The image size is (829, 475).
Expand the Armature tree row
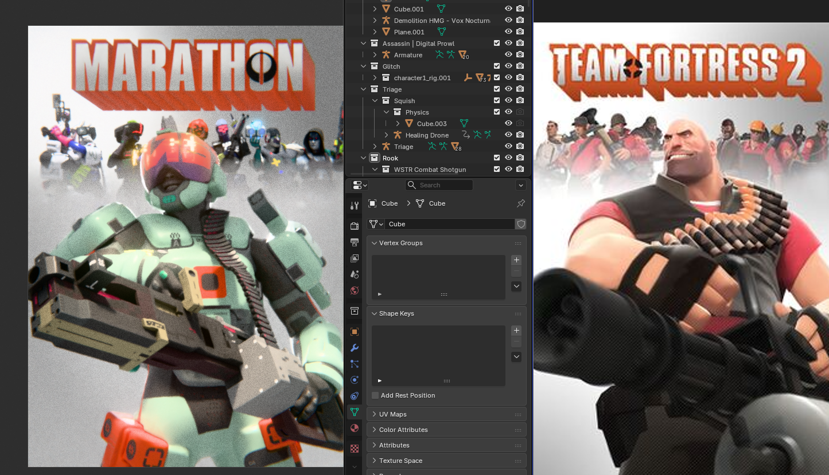[x=375, y=55]
